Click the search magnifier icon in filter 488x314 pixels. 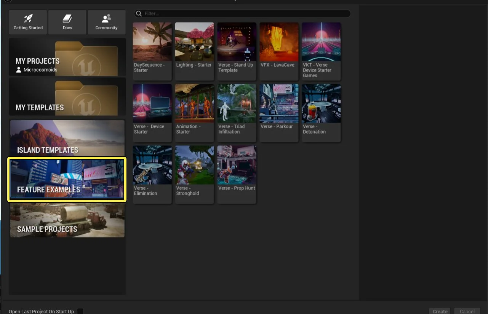(x=139, y=14)
